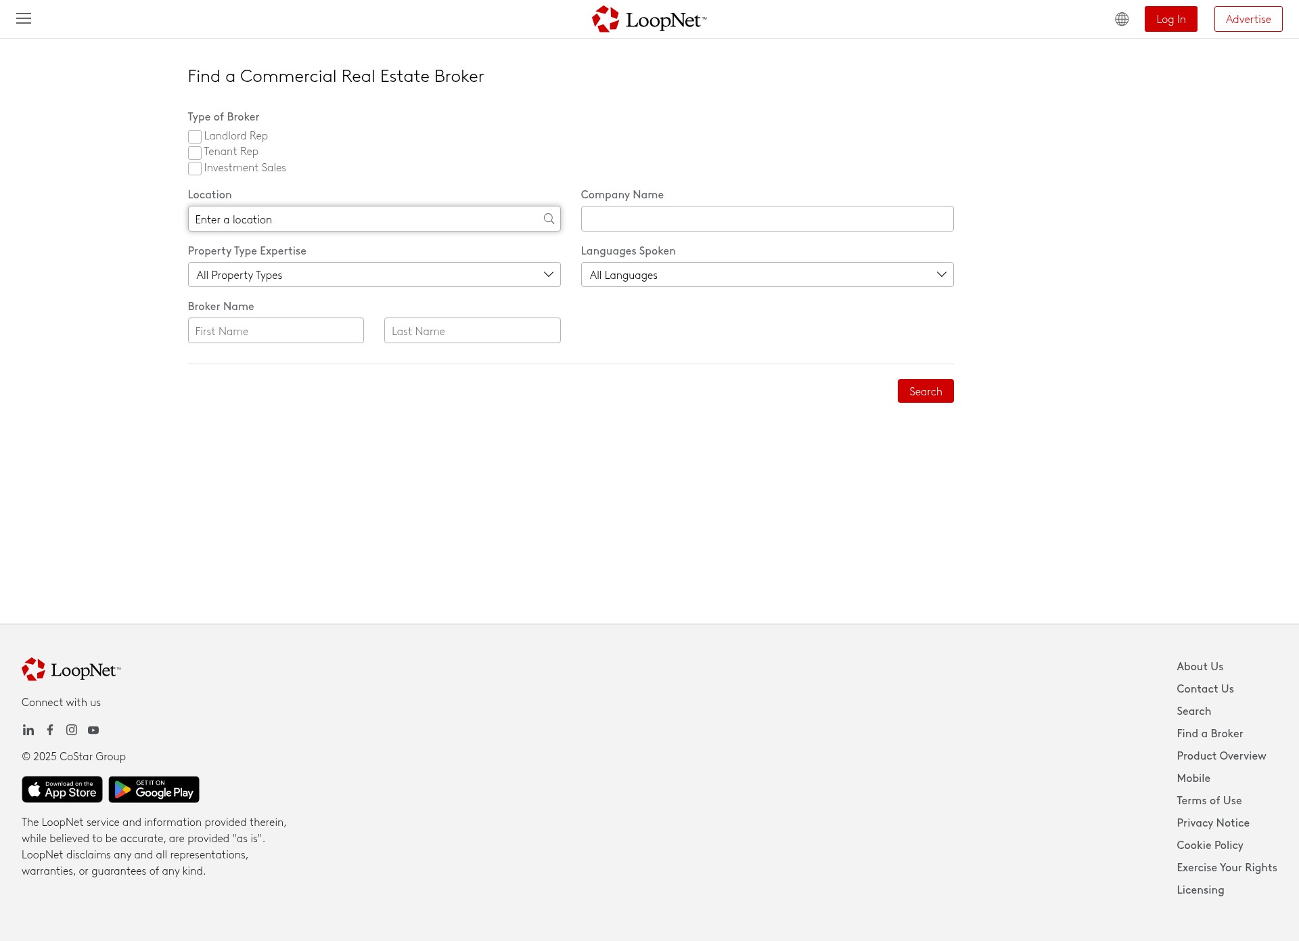Open the Mobile footer link
This screenshot has width=1299, height=941.
click(x=1193, y=779)
